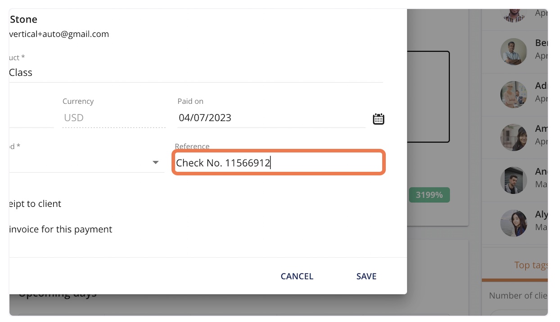Select the avatar beside 'Ad' client entry
This screenshot has width=560, height=322.
coord(514,94)
